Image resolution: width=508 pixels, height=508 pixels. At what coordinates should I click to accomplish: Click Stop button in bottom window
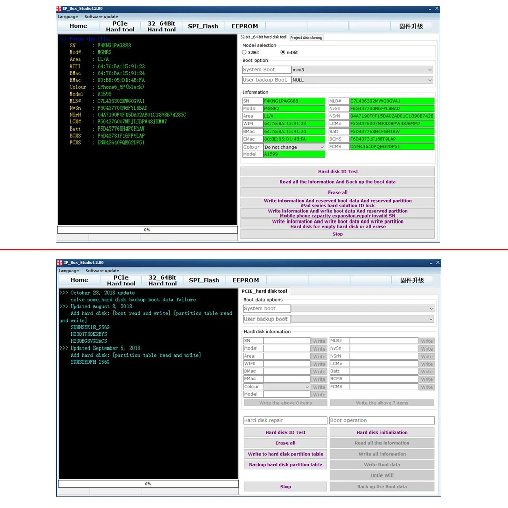[285, 486]
